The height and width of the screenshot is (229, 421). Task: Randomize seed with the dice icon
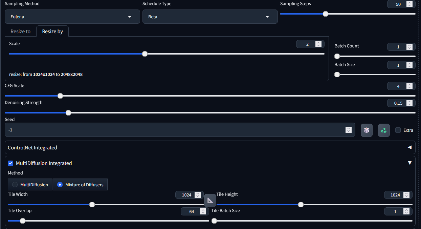[x=367, y=130]
